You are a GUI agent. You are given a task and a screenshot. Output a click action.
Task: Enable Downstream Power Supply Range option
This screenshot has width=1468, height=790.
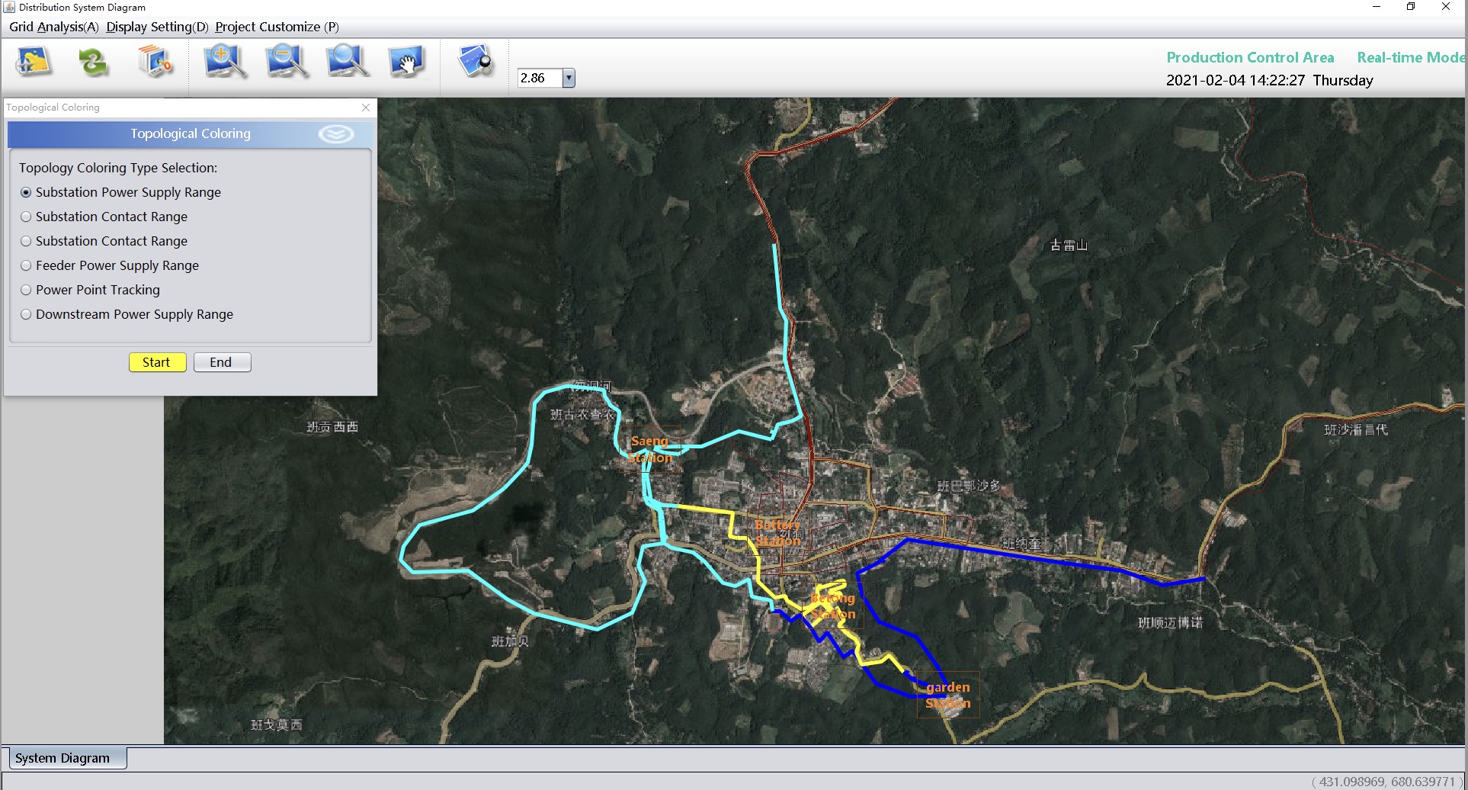pyautogui.click(x=26, y=314)
